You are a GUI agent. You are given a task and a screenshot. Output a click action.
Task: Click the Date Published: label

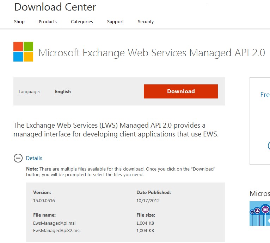tap(154, 192)
